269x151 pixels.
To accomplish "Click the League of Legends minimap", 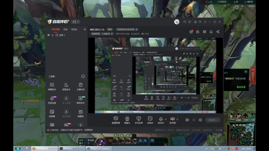I will 241,135.
